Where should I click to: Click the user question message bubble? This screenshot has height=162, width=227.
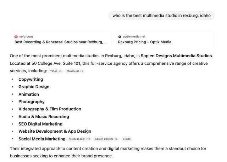click(x=161, y=16)
